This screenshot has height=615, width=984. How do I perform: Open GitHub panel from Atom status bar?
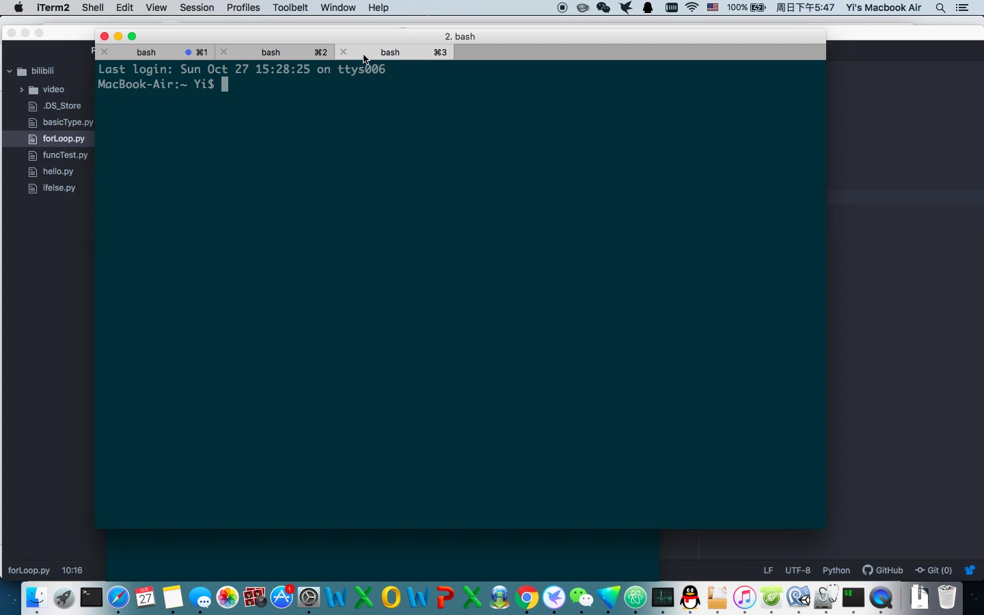click(883, 570)
